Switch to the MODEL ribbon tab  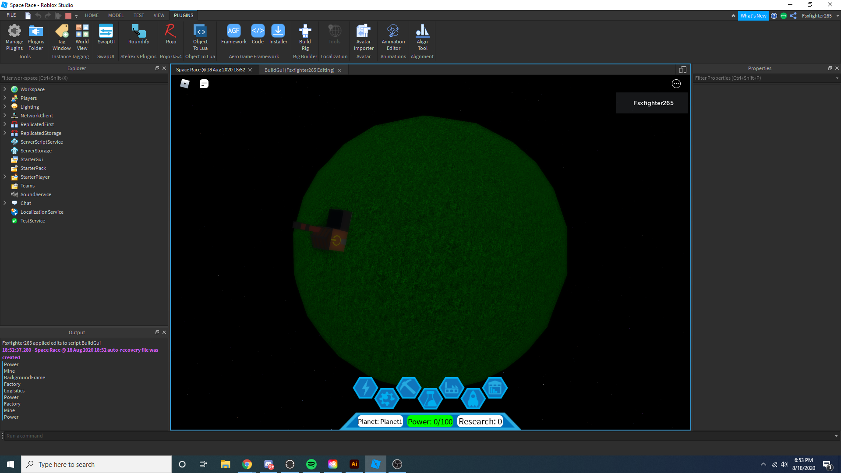click(116, 15)
